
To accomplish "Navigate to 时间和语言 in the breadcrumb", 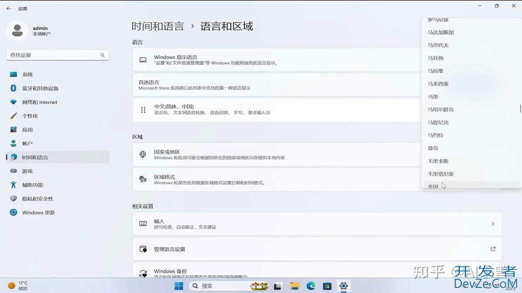I will [x=158, y=26].
